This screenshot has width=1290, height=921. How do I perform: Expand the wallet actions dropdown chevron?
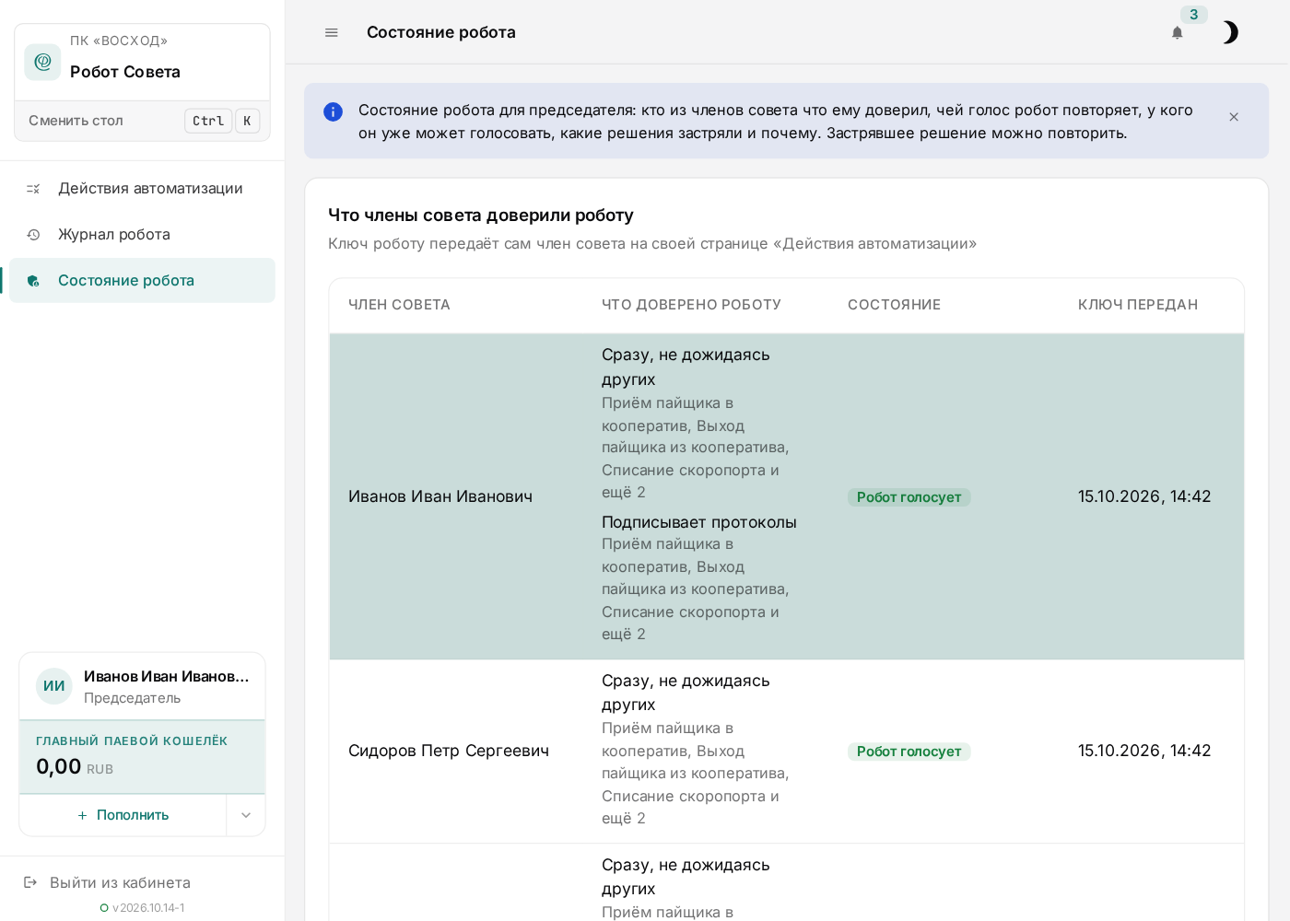point(246,815)
